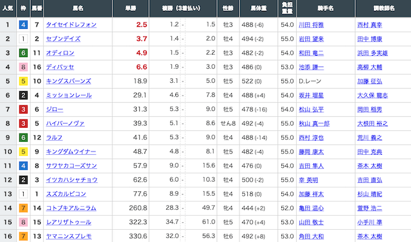Open ディパッセ horse page
Image resolution: width=411 pixels, height=242 pixels.
click(60, 67)
